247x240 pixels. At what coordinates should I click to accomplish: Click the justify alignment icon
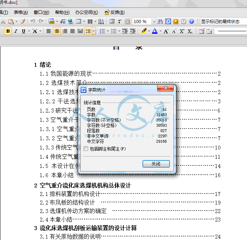pos(72,31)
